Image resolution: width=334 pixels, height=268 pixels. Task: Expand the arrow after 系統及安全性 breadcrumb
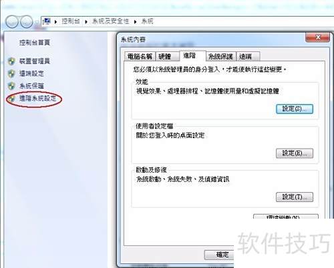click(135, 22)
